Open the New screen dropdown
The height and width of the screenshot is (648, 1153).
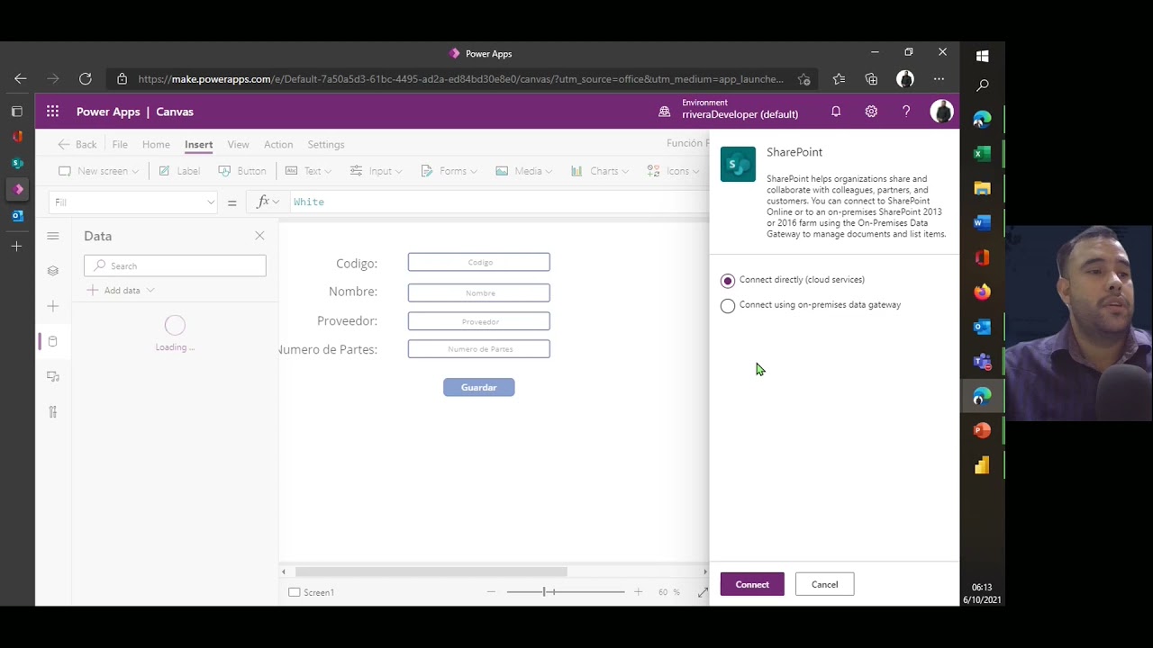(99, 171)
